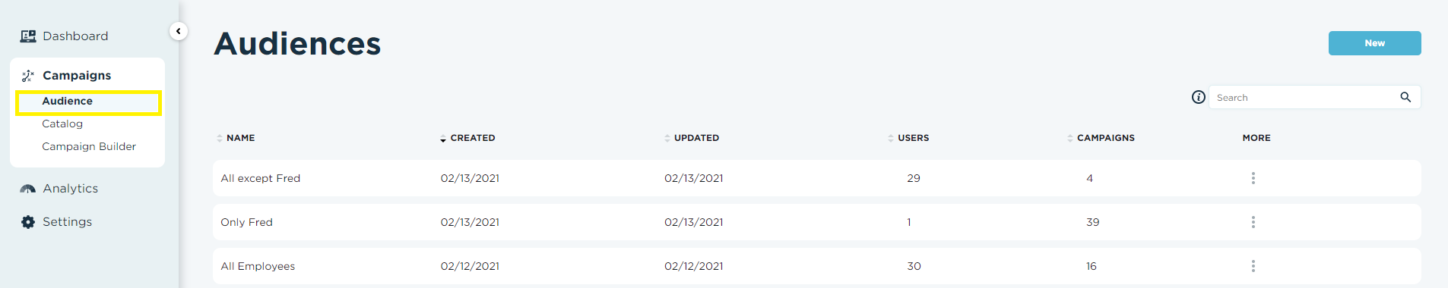This screenshot has height=288, width=1448.
Task: Open more options for Only Fred
Action: coord(1253,222)
